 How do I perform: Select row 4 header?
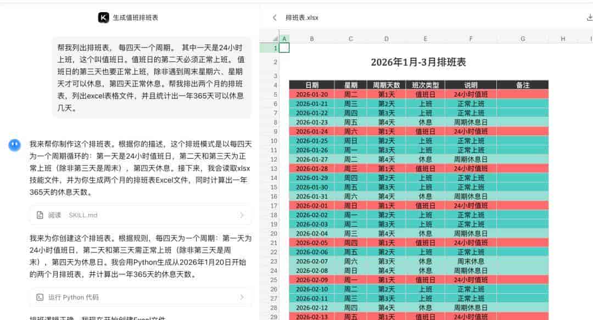270,85
